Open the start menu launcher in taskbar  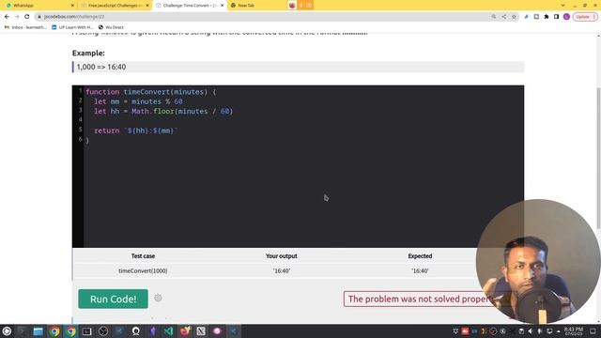tap(7, 331)
